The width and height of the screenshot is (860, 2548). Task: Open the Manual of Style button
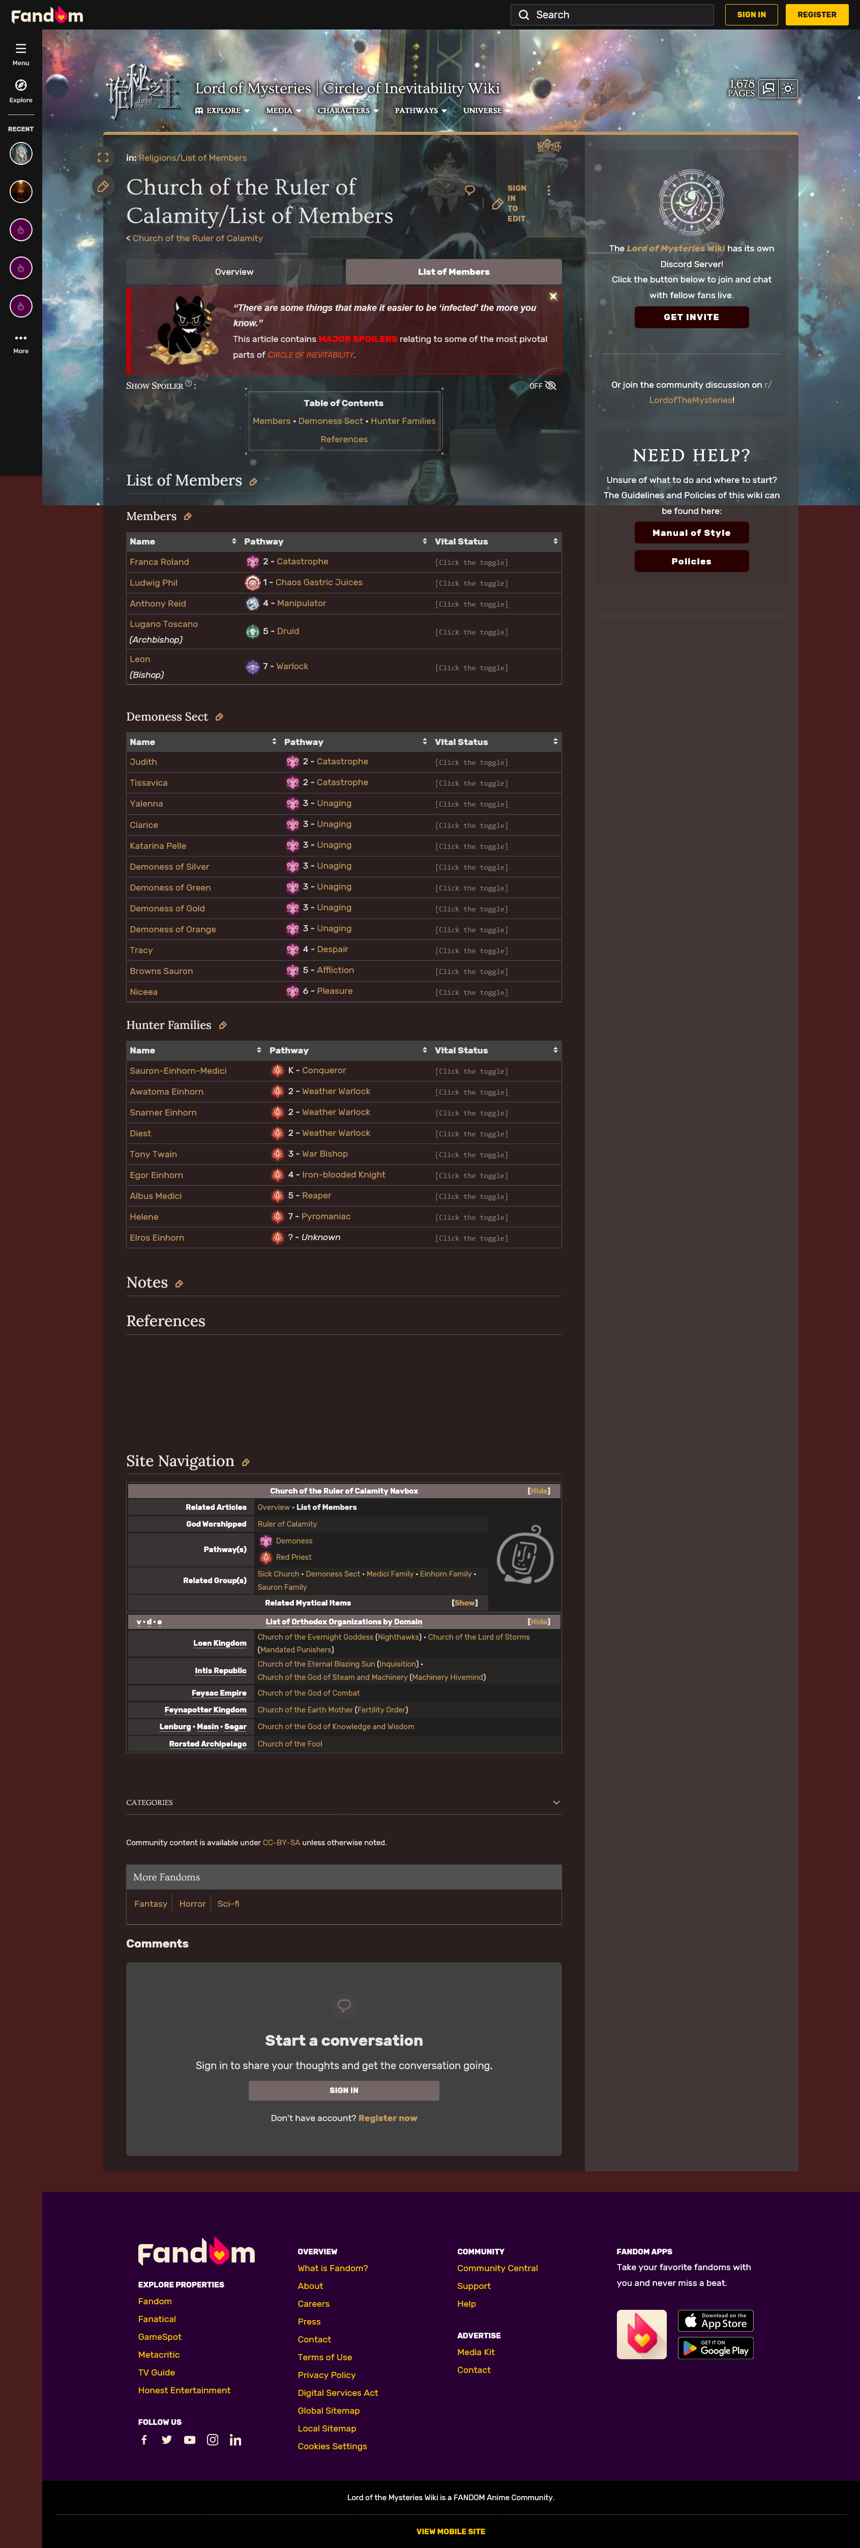click(691, 532)
